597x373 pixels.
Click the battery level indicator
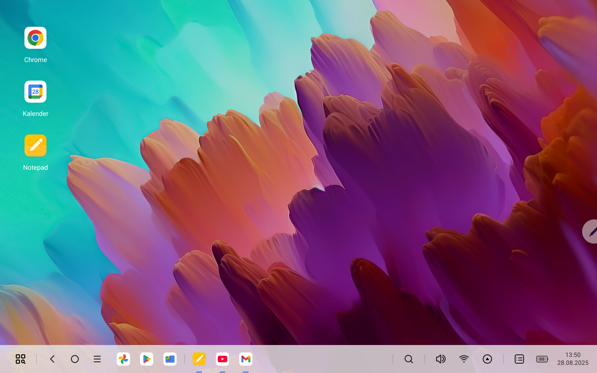[x=542, y=359]
